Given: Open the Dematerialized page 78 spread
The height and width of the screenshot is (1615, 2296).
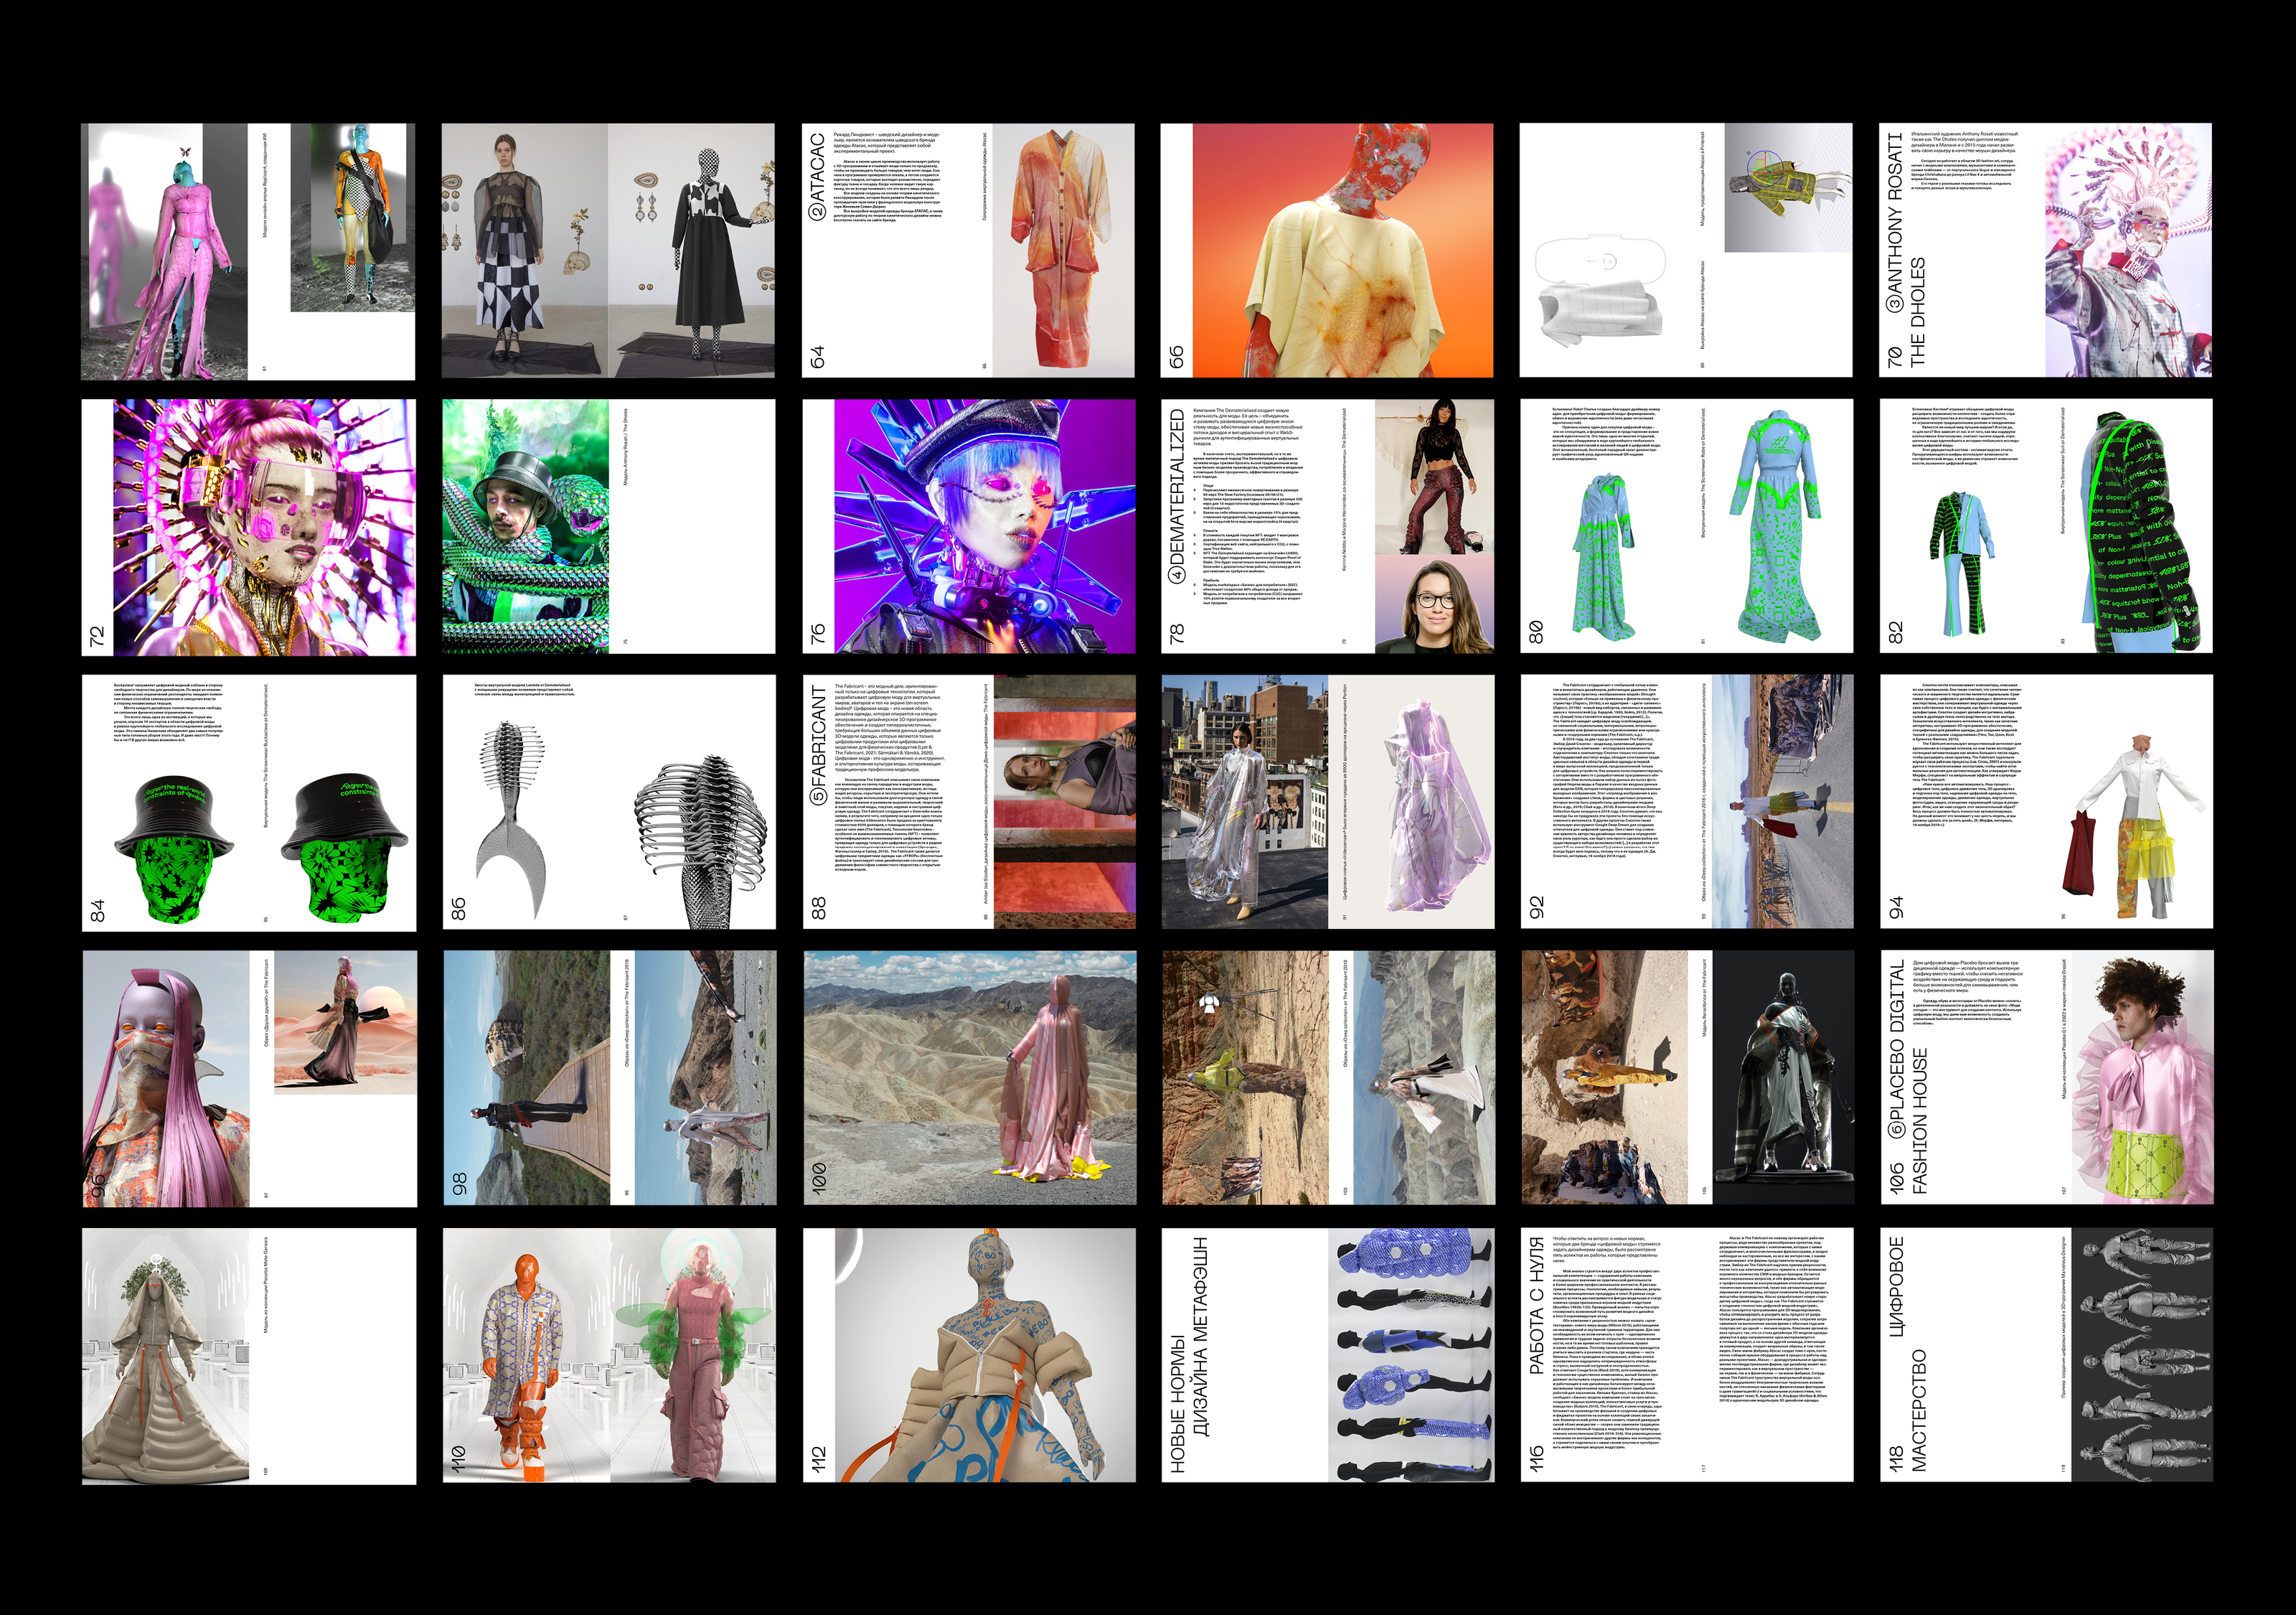Looking at the screenshot, I should tap(1327, 528).
